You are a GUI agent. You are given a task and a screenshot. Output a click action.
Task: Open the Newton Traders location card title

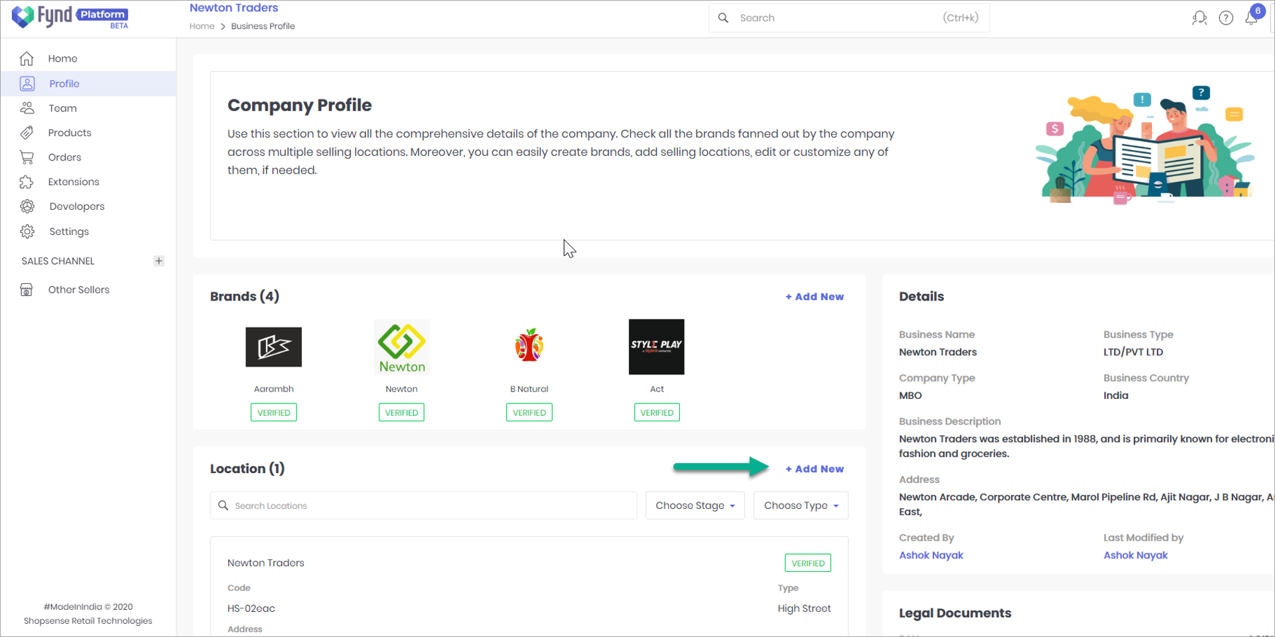click(x=265, y=563)
